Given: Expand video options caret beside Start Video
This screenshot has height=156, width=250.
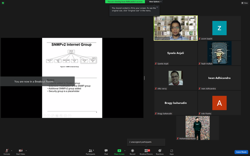Looking at the screenshot, I should (26, 151).
